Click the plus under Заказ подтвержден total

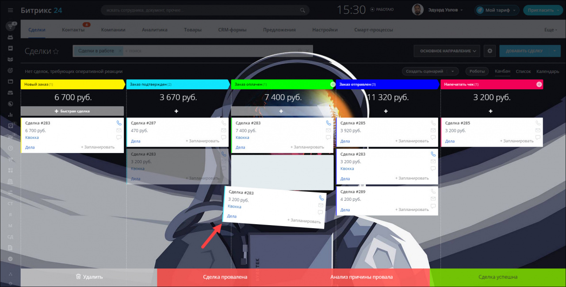(x=176, y=111)
